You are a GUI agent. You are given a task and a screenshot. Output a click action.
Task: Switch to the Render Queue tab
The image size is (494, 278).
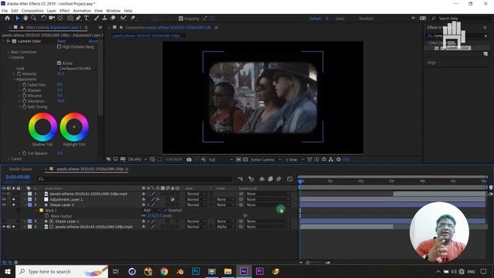(x=20, y=169)
